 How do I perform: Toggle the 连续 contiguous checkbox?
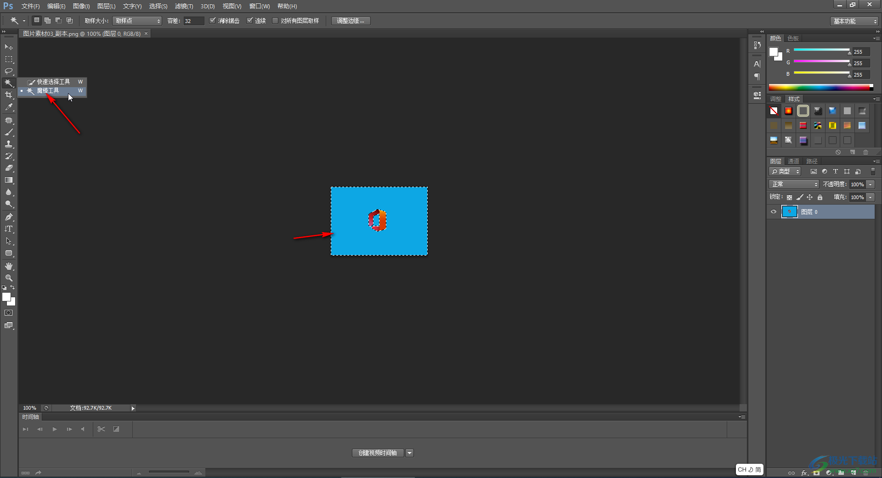[249, 21]
